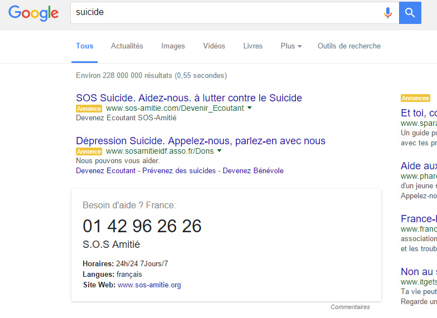Select the Tous tab

coord(84,46)
